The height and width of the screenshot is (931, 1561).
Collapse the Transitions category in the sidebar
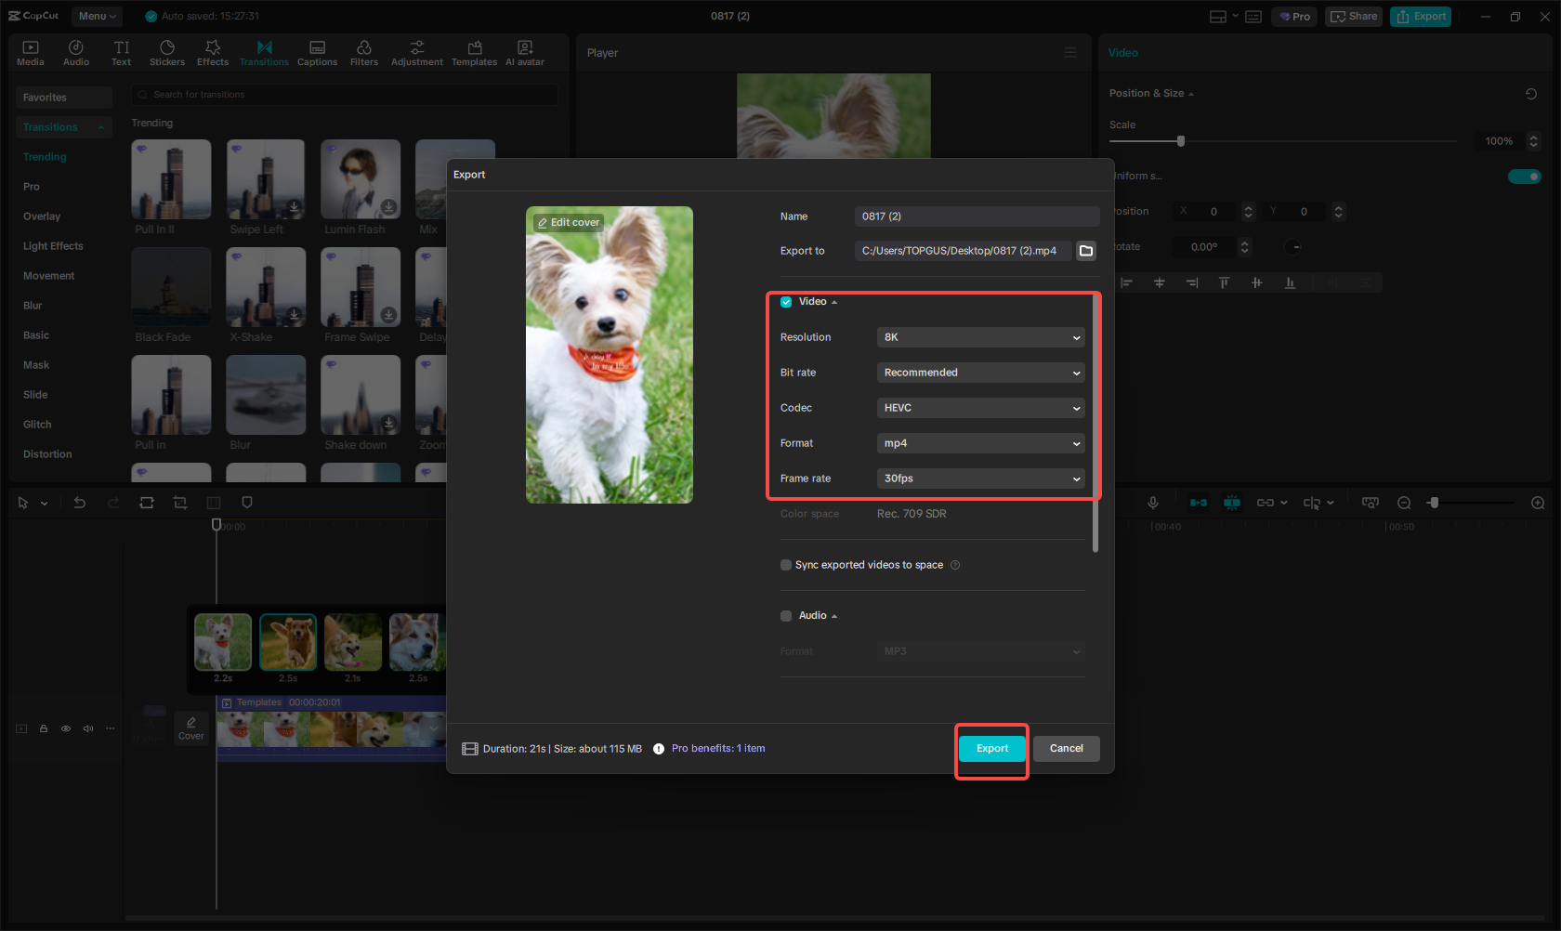pos(100,126)
